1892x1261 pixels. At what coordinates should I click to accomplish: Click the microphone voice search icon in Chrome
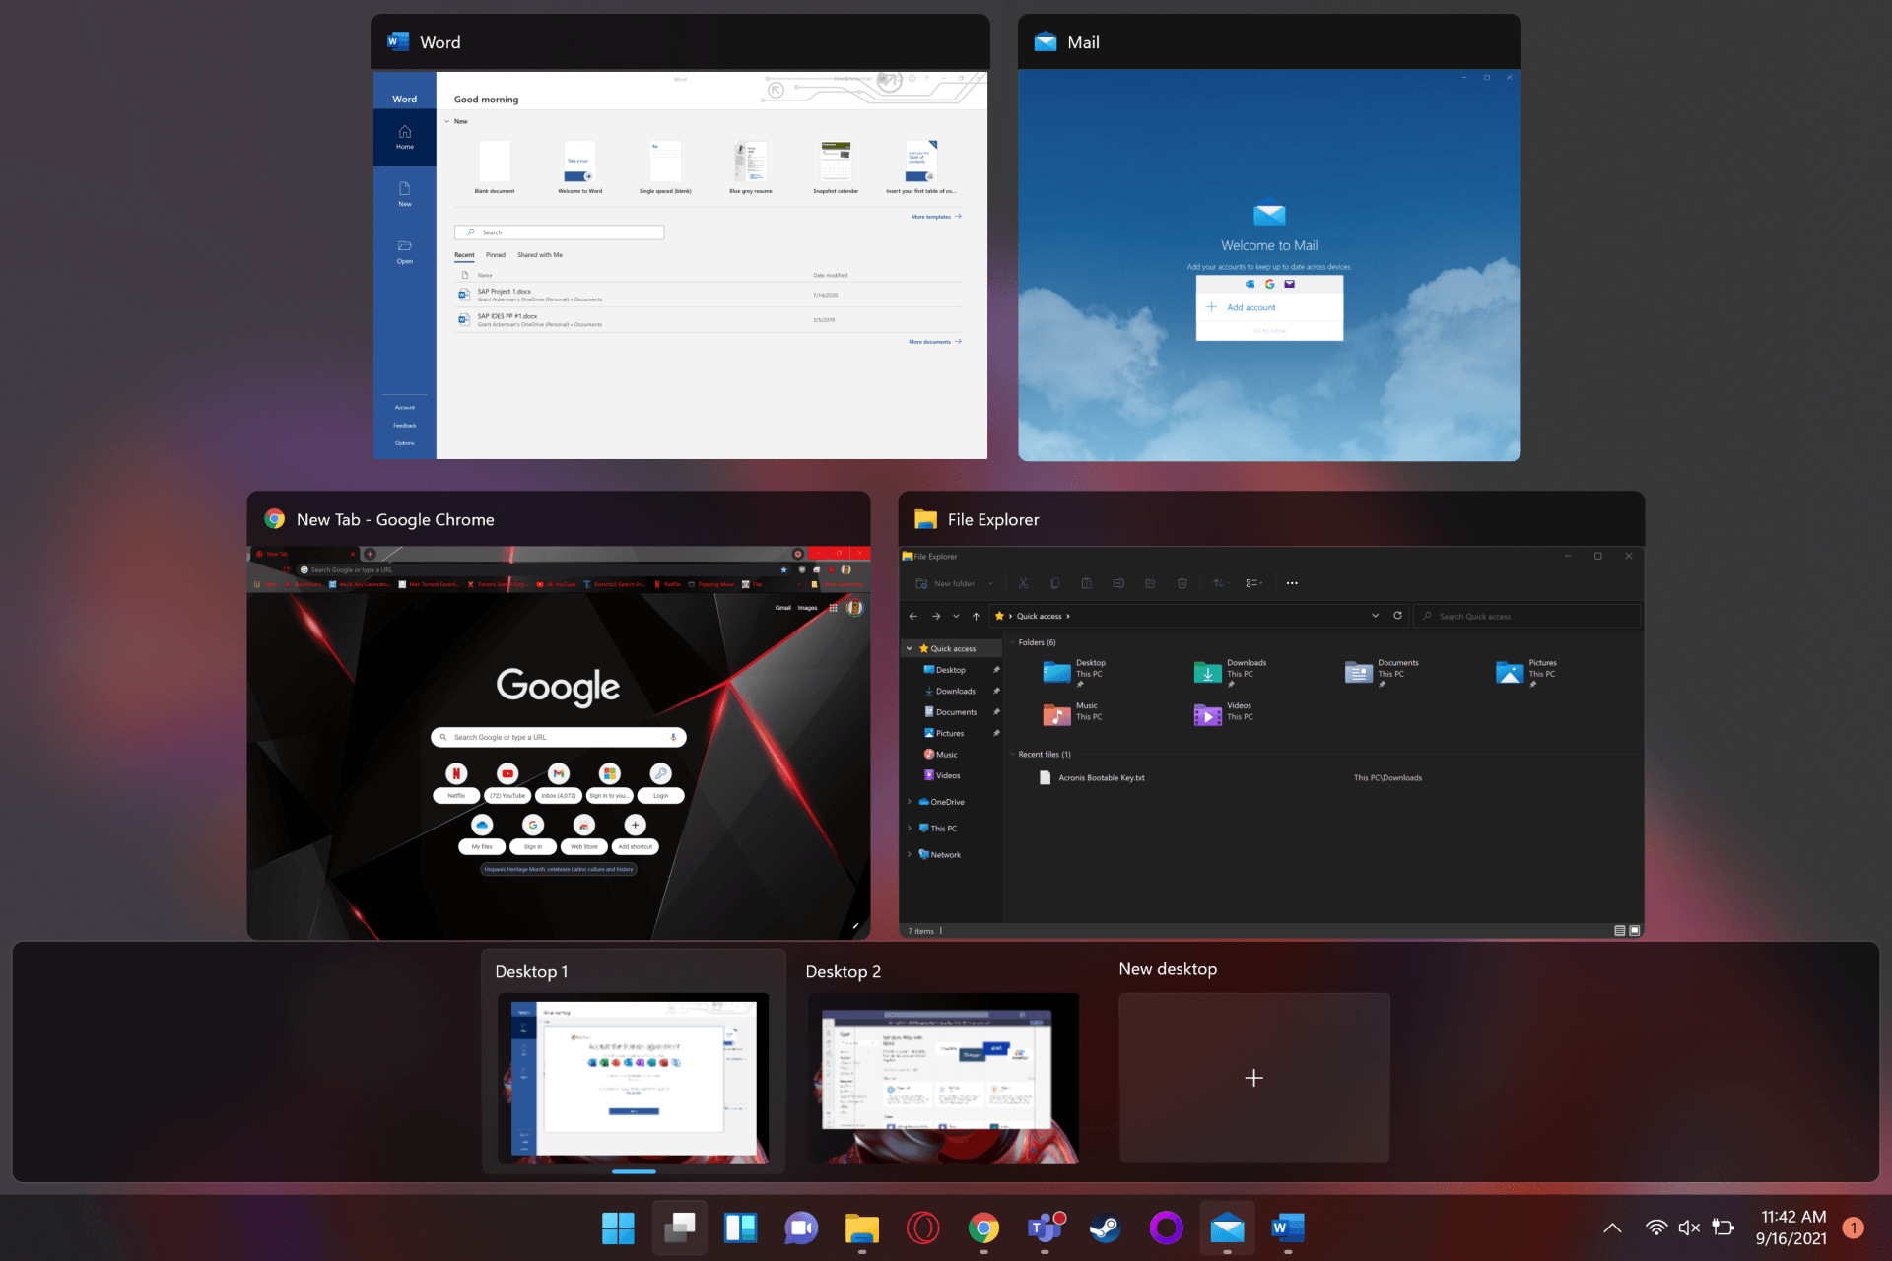[x=673, y=737]
